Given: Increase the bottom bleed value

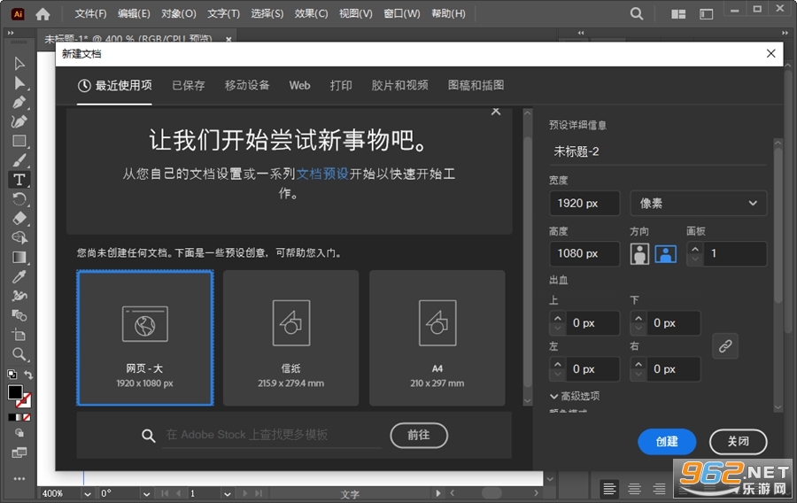Looking at the screenshot, I should pos(638,318).
